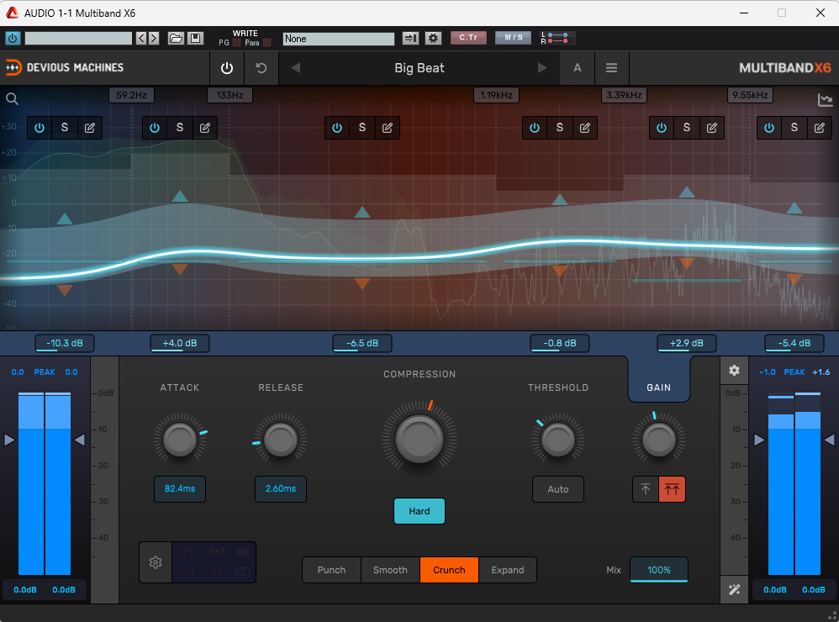The image size is (839, 622).
Task: Click the undo arrow icon
Action: (261, 68)
